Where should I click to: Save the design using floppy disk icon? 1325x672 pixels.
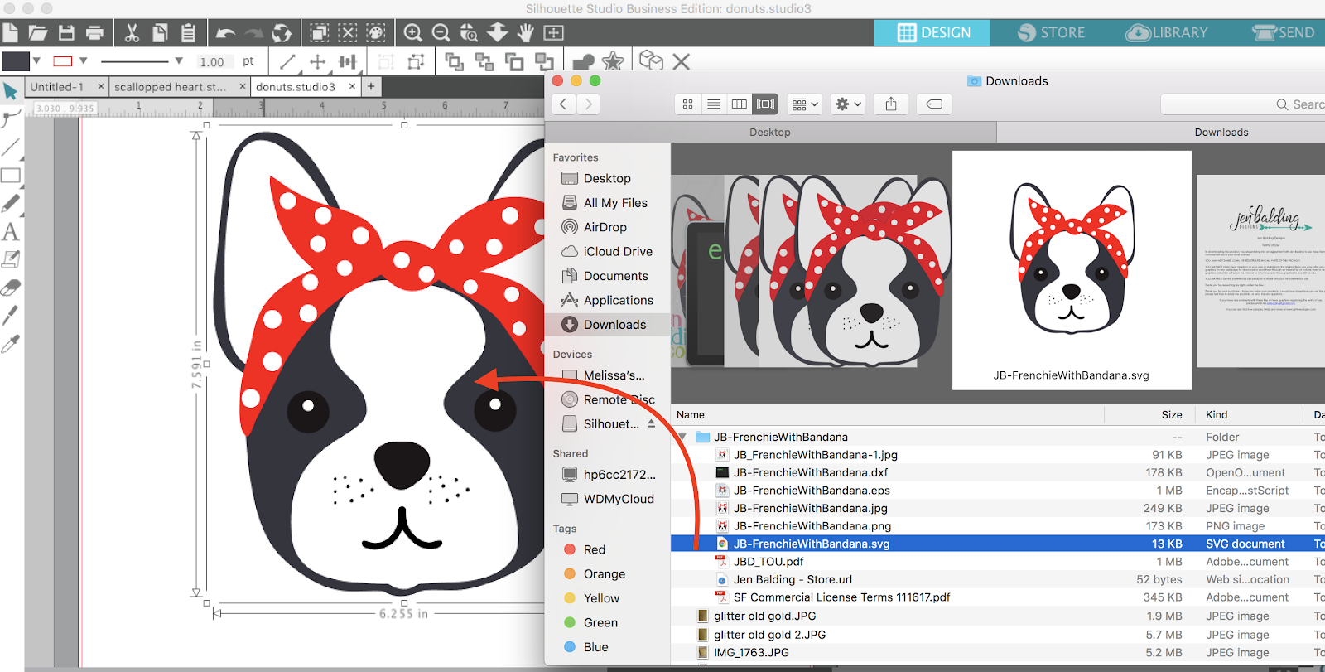coord(66,33)
